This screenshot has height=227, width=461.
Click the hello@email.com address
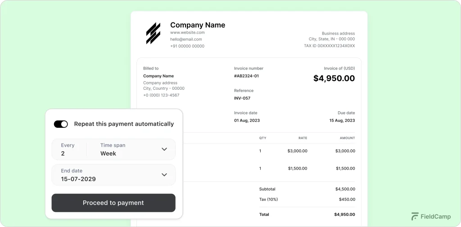coord(186,39)
